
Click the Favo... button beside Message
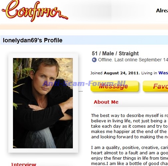(x=155, y=86)
